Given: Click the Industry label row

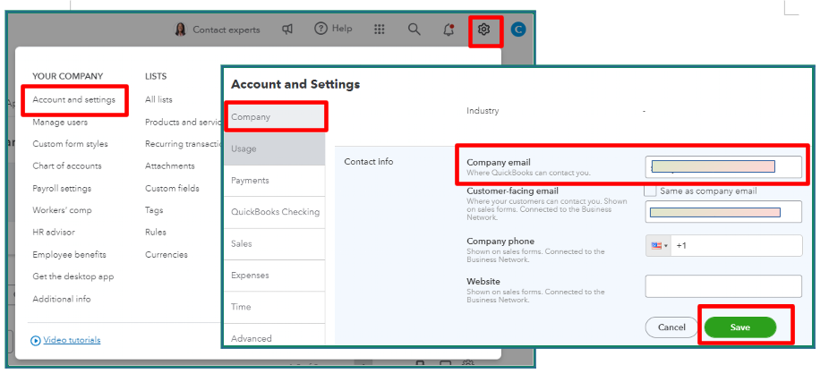Looking at the screenshot, I should [x=483, y=110].
